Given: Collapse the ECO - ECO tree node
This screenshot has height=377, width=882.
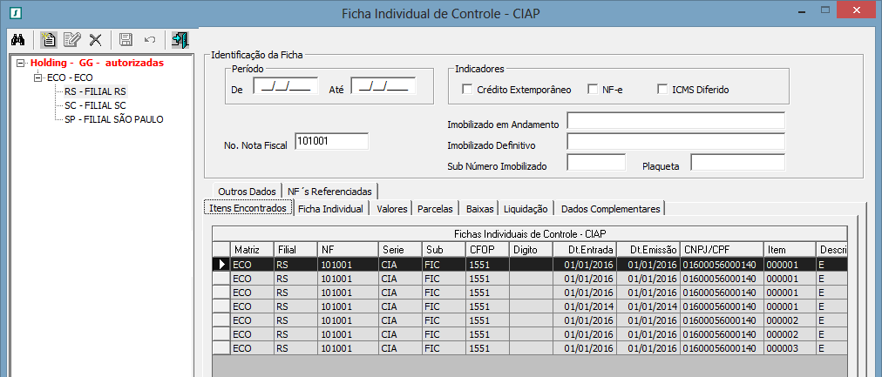Looking at the screenshot, I should coord(38,77).
